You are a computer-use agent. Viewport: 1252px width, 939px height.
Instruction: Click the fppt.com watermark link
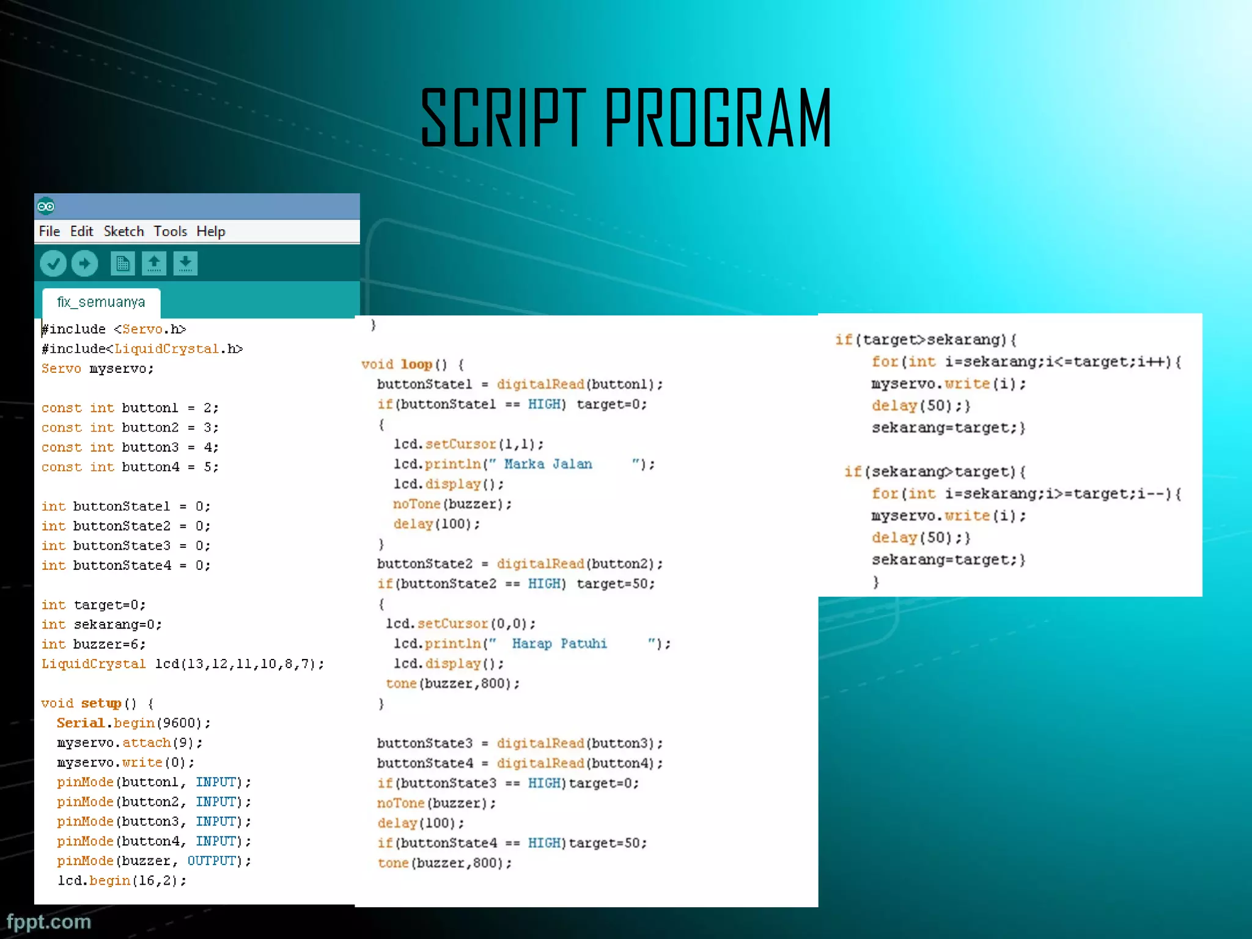coord(49,922)
